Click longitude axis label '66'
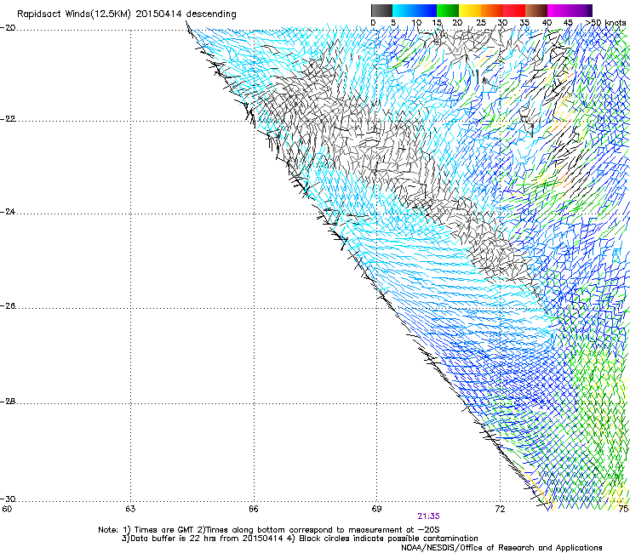The height and width of the screenshot is (553, 630). pos(253,510)
